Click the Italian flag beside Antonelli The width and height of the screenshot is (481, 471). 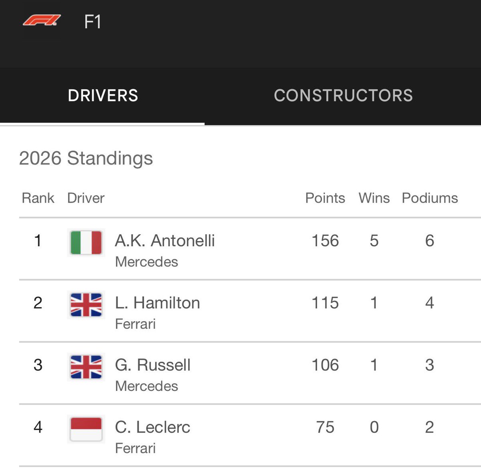pyautogui.click(x=86, y=243)
